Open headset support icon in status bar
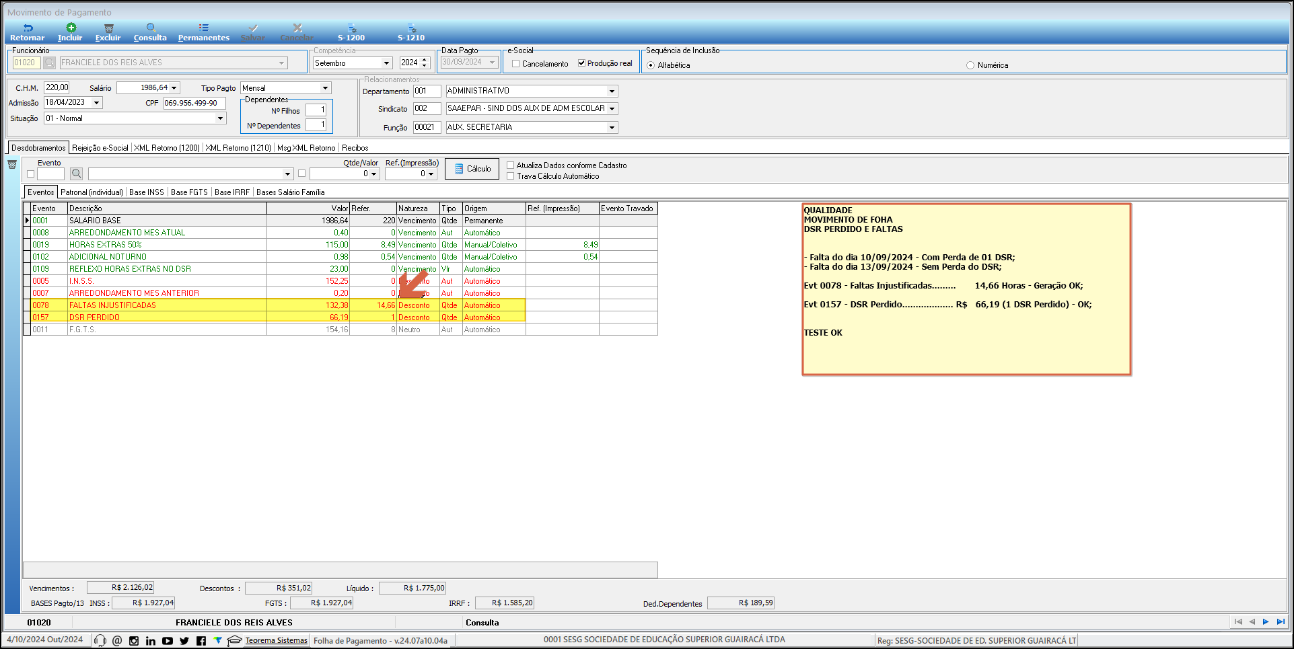This screenshot has width=1294, height=649. [x=100, y=640]
